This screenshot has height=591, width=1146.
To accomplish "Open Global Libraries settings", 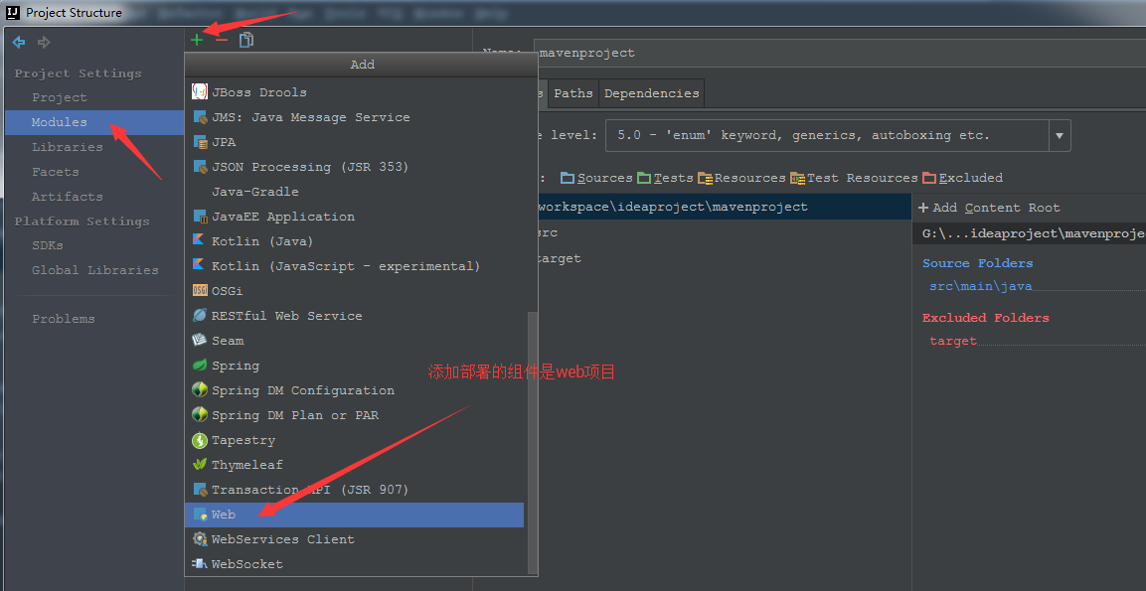I will (95, 270).
